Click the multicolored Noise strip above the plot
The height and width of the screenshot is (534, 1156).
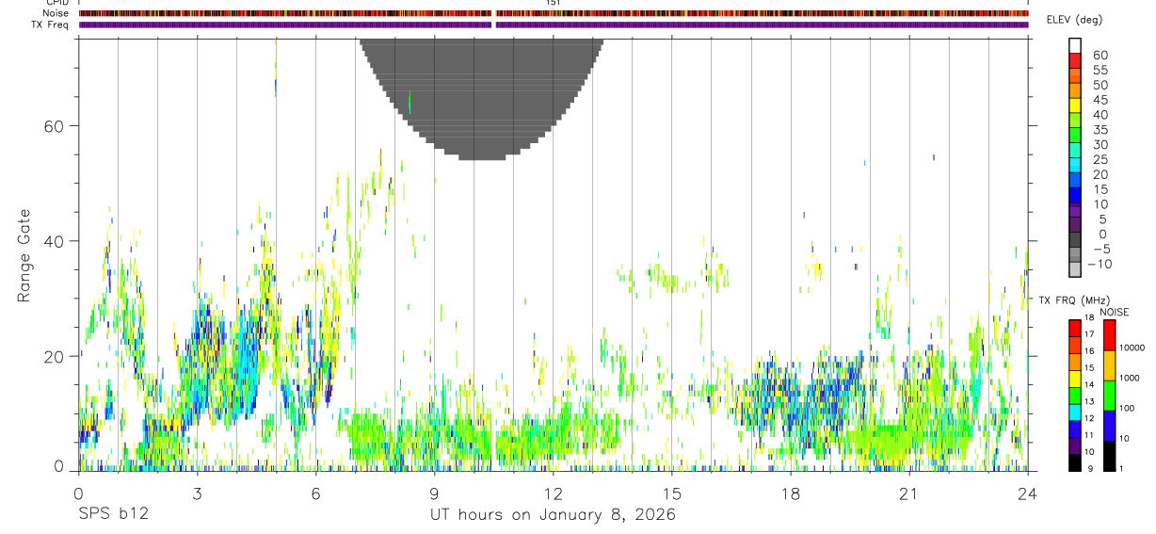[x=554, y=13]
